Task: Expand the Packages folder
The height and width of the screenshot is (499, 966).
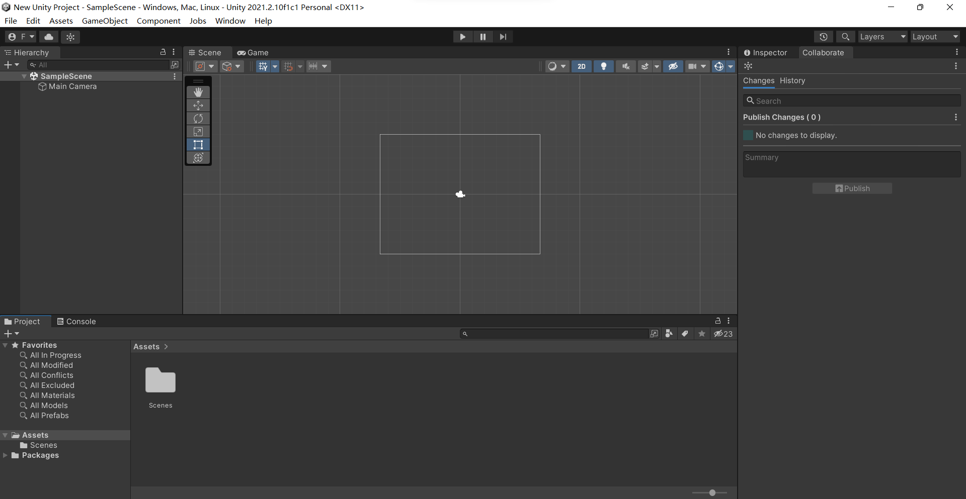Action: pyautogui.click(x=5, y=455)
